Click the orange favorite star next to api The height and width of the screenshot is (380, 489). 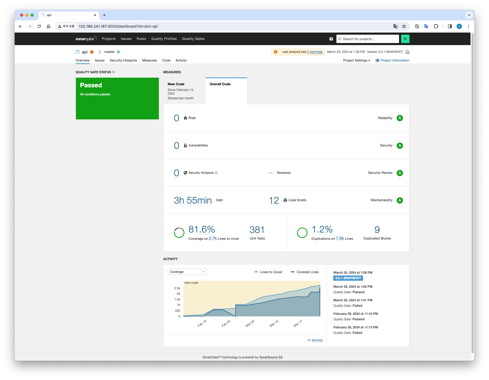[x=92, y=52]
